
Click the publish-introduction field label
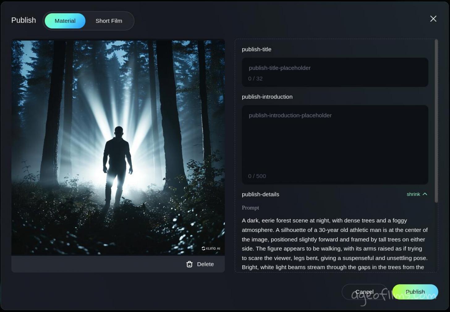[x=267, y=97]
